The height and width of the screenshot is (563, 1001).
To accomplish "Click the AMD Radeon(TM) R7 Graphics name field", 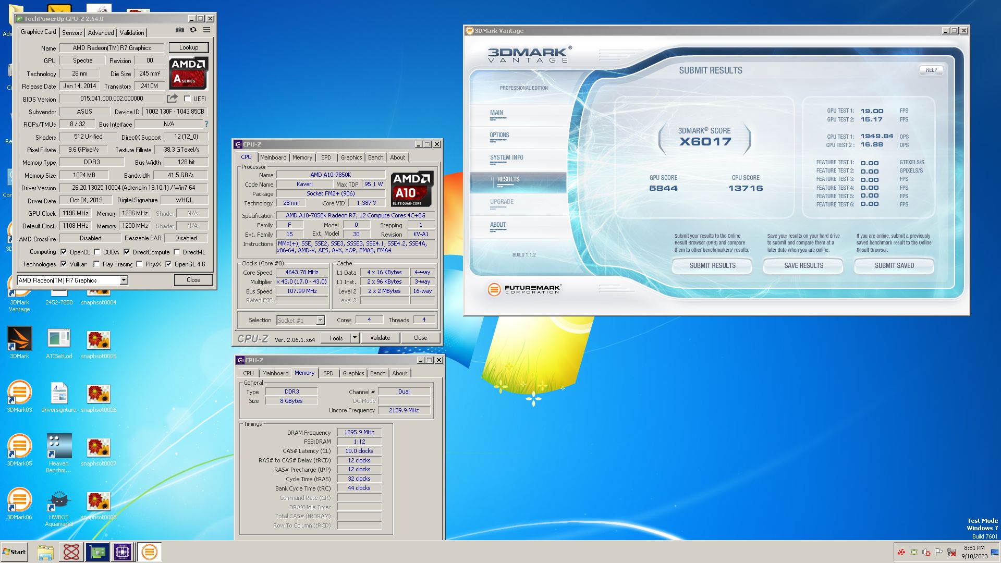I will (112, 48).
